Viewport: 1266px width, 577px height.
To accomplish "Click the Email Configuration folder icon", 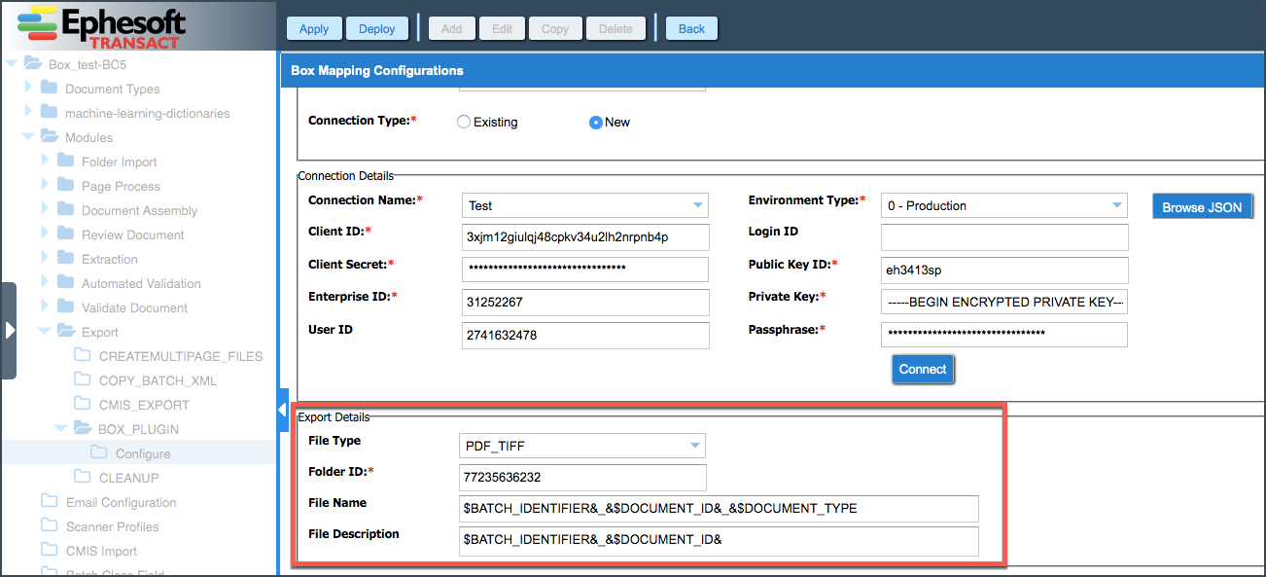I will 50,501.
